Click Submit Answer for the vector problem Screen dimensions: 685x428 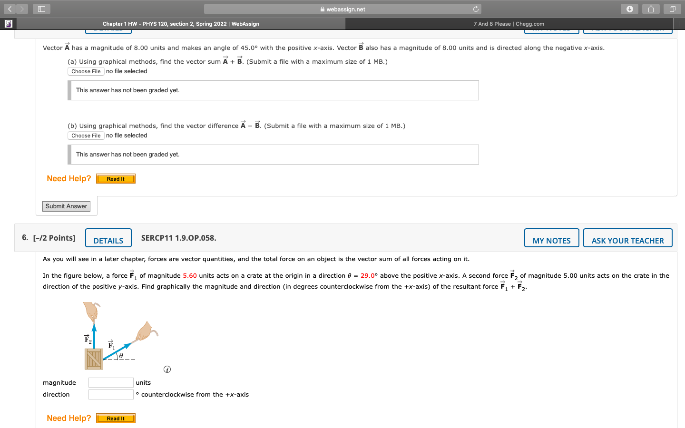tap(66, 206)
